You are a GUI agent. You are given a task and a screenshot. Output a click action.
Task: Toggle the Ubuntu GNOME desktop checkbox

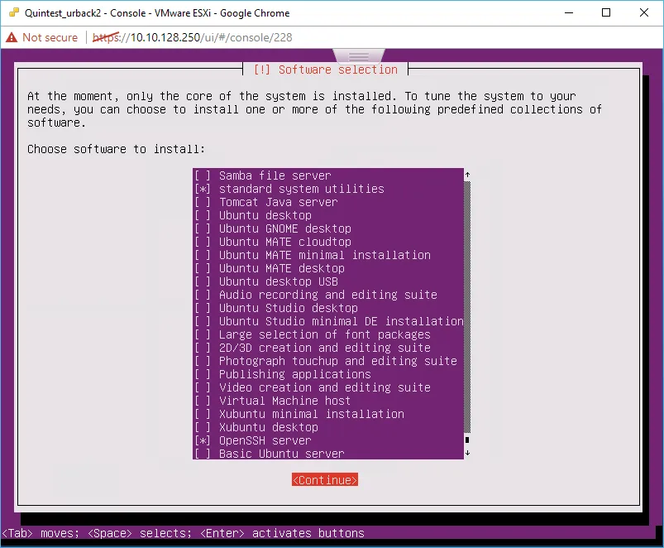click(x=203, y=228)
